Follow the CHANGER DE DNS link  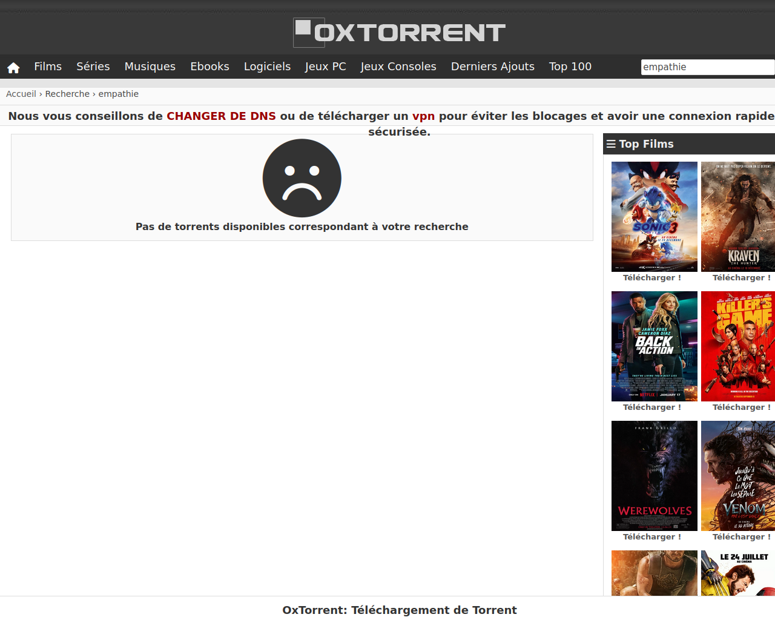click(221, 116)
